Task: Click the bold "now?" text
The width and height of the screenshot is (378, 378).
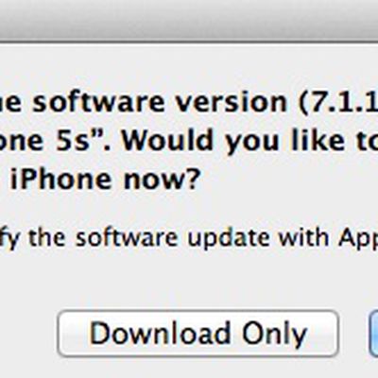Action: coord(162,180)
